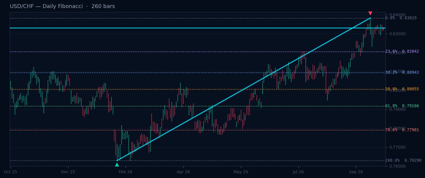The height and width of the screenshot is (178, 425).
Task: Select the 23.6% Fibonacci label 0.82042
Action: point(402,52)
